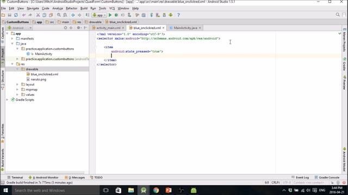
Task: Open the File menu
Action: coord(3,9)
